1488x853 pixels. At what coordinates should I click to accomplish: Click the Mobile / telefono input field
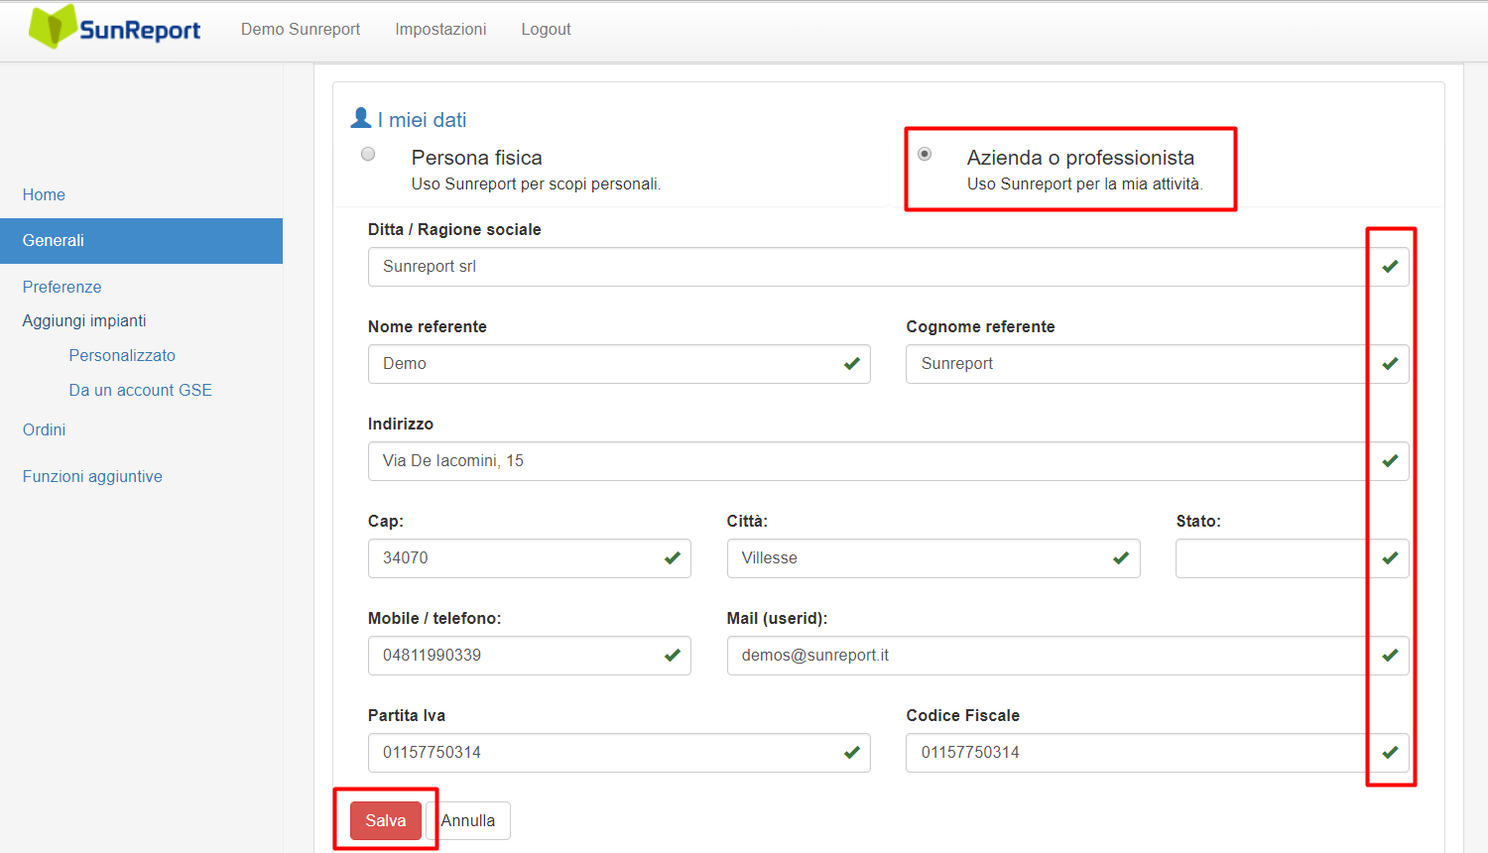click(529, 655)
